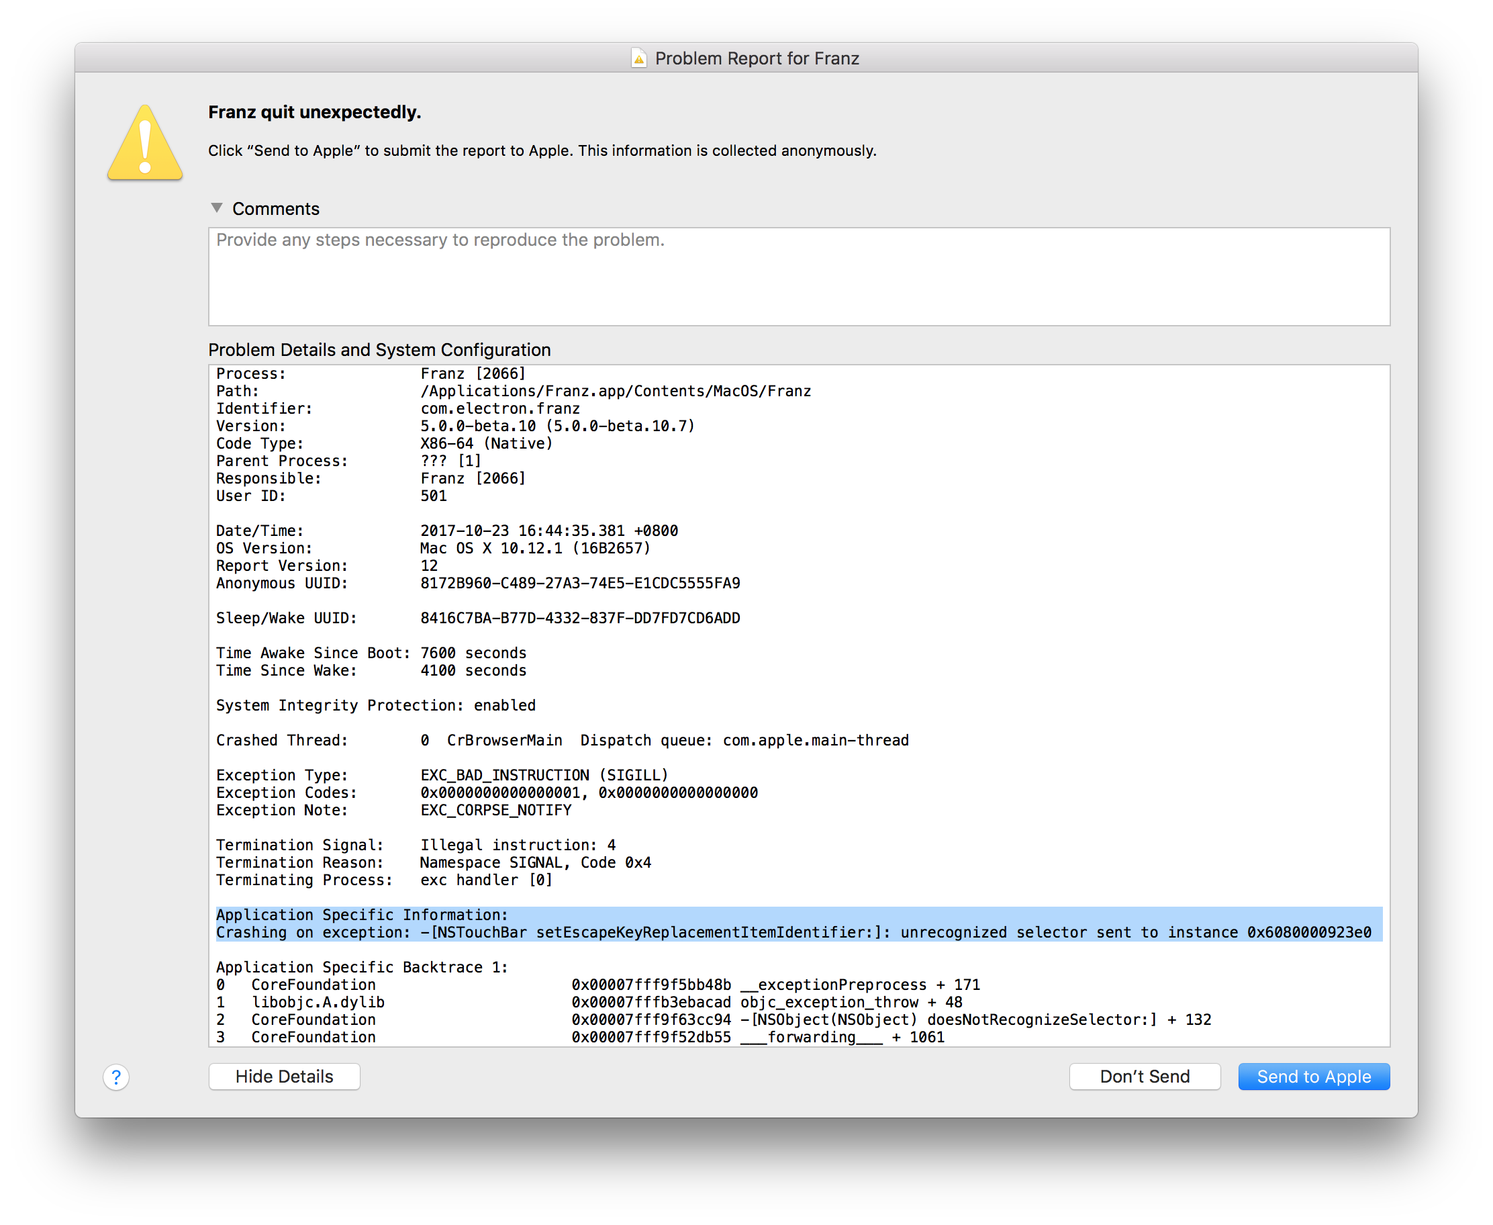Click the 'Crashing on exception' NSTouchBar line
Viewport: 1493px width, 1225px height.
point(794,933)
